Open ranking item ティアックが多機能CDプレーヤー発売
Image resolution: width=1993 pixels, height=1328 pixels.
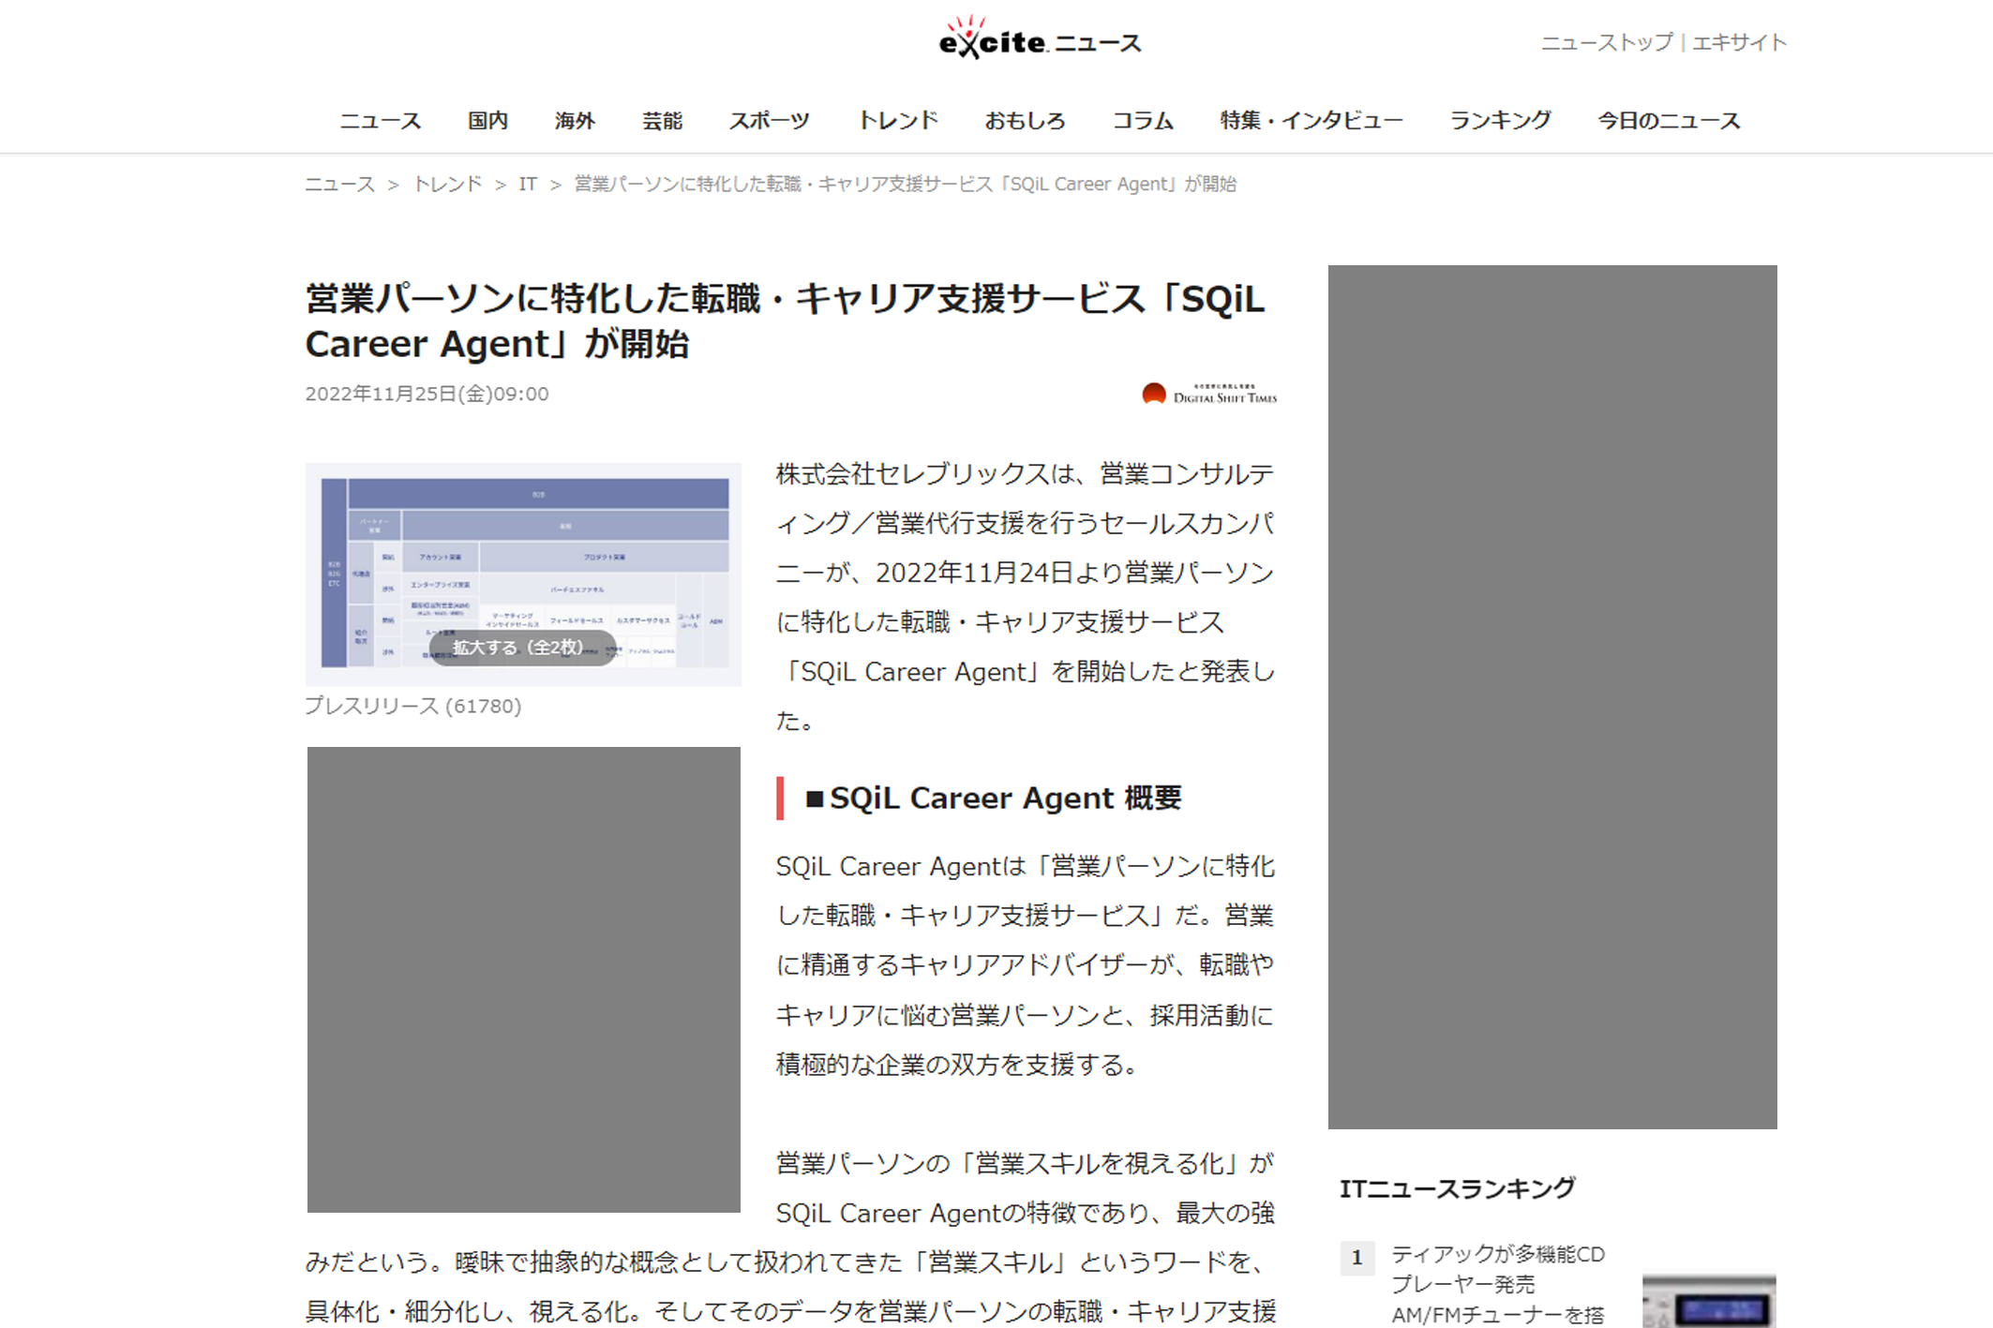[x=1498, y=1284]
